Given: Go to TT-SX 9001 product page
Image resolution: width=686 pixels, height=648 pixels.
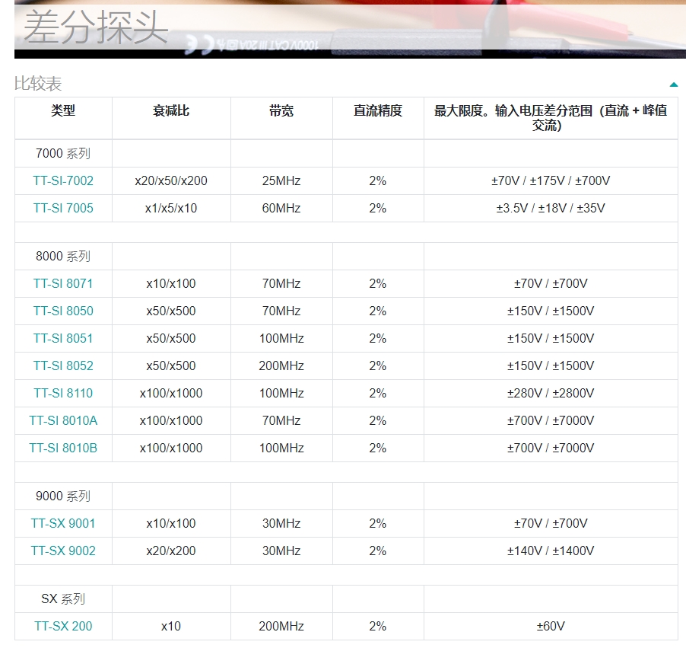Looking at the screenshot, I should click(x=63, y=523).
